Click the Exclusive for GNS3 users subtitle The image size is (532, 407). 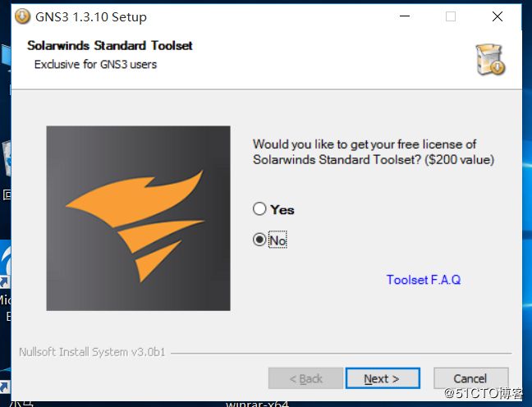pyautogui.click(x=96, y=65)
